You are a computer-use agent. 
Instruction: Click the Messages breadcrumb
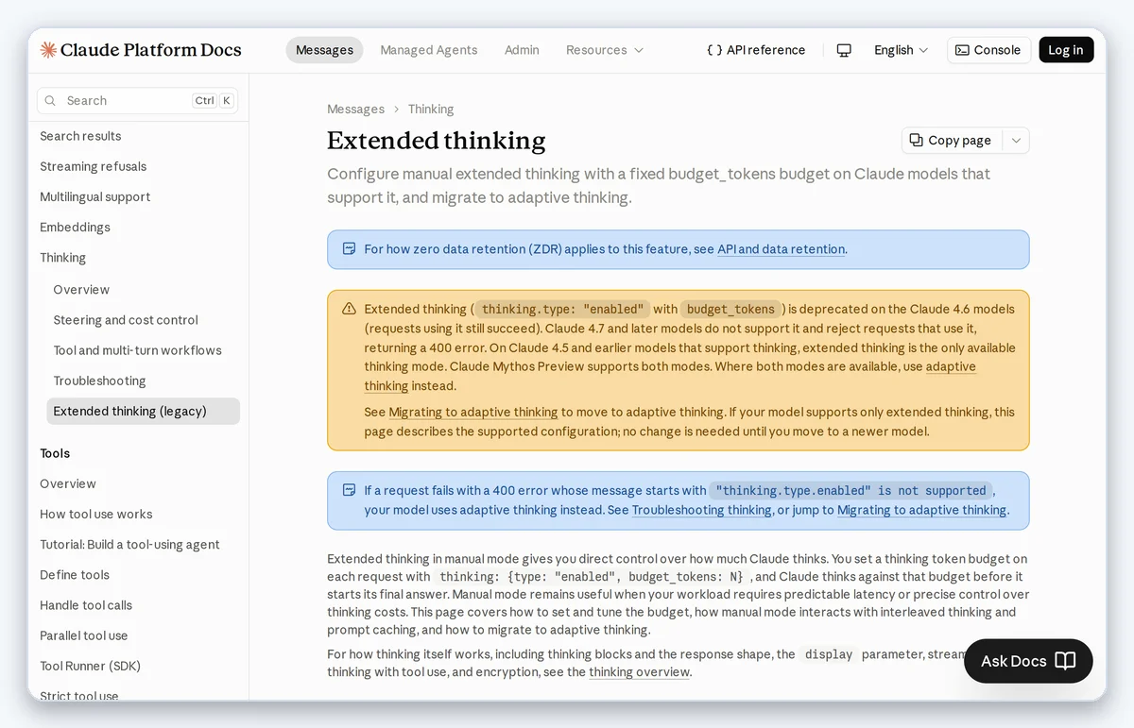click(x=355, y=110)
